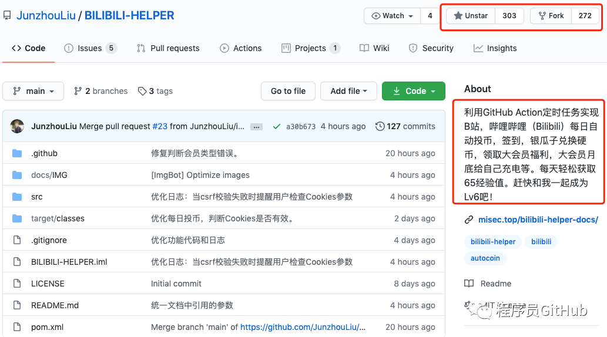Open the misec.top/bilibili-helper-docs/ link
This screenshot has width=607, height=337.
pyautogui.click(x=538, y=220)
